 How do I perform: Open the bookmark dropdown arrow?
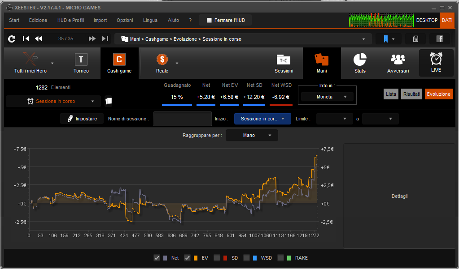[393, 39]
